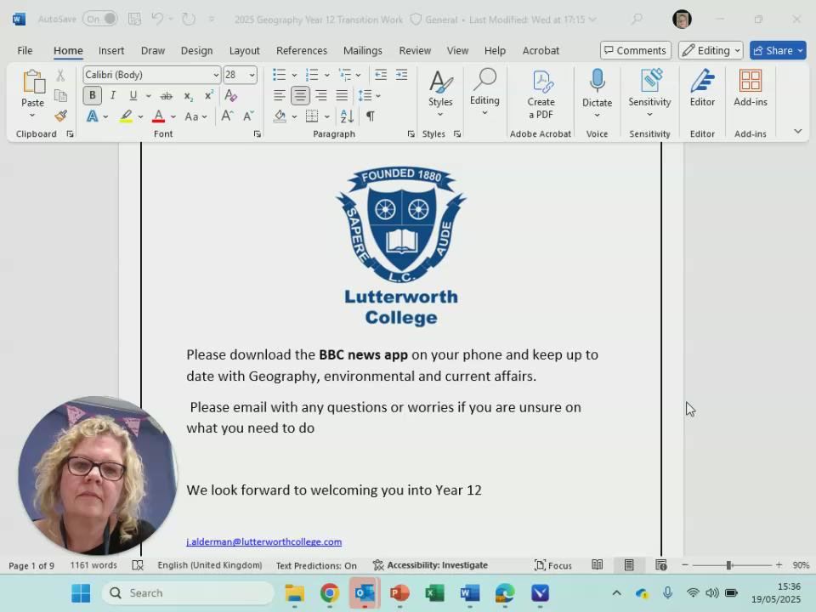Switch to the Design tab
Viewport: 816px width, 612px height.
pyautogui.click(x=196, y=50)
